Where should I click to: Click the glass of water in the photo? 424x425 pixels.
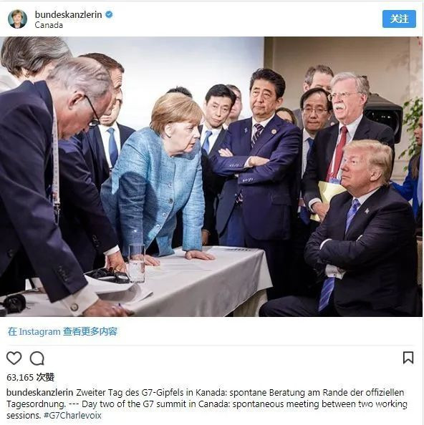pyautogui.click(x=137, y=263)
